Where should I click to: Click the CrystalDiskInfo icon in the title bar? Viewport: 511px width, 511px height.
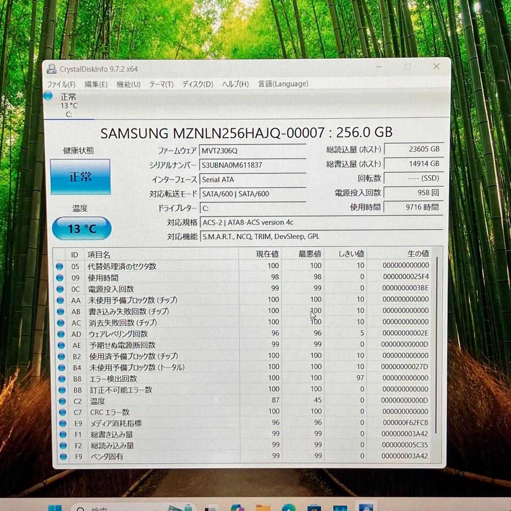point(51,69)
